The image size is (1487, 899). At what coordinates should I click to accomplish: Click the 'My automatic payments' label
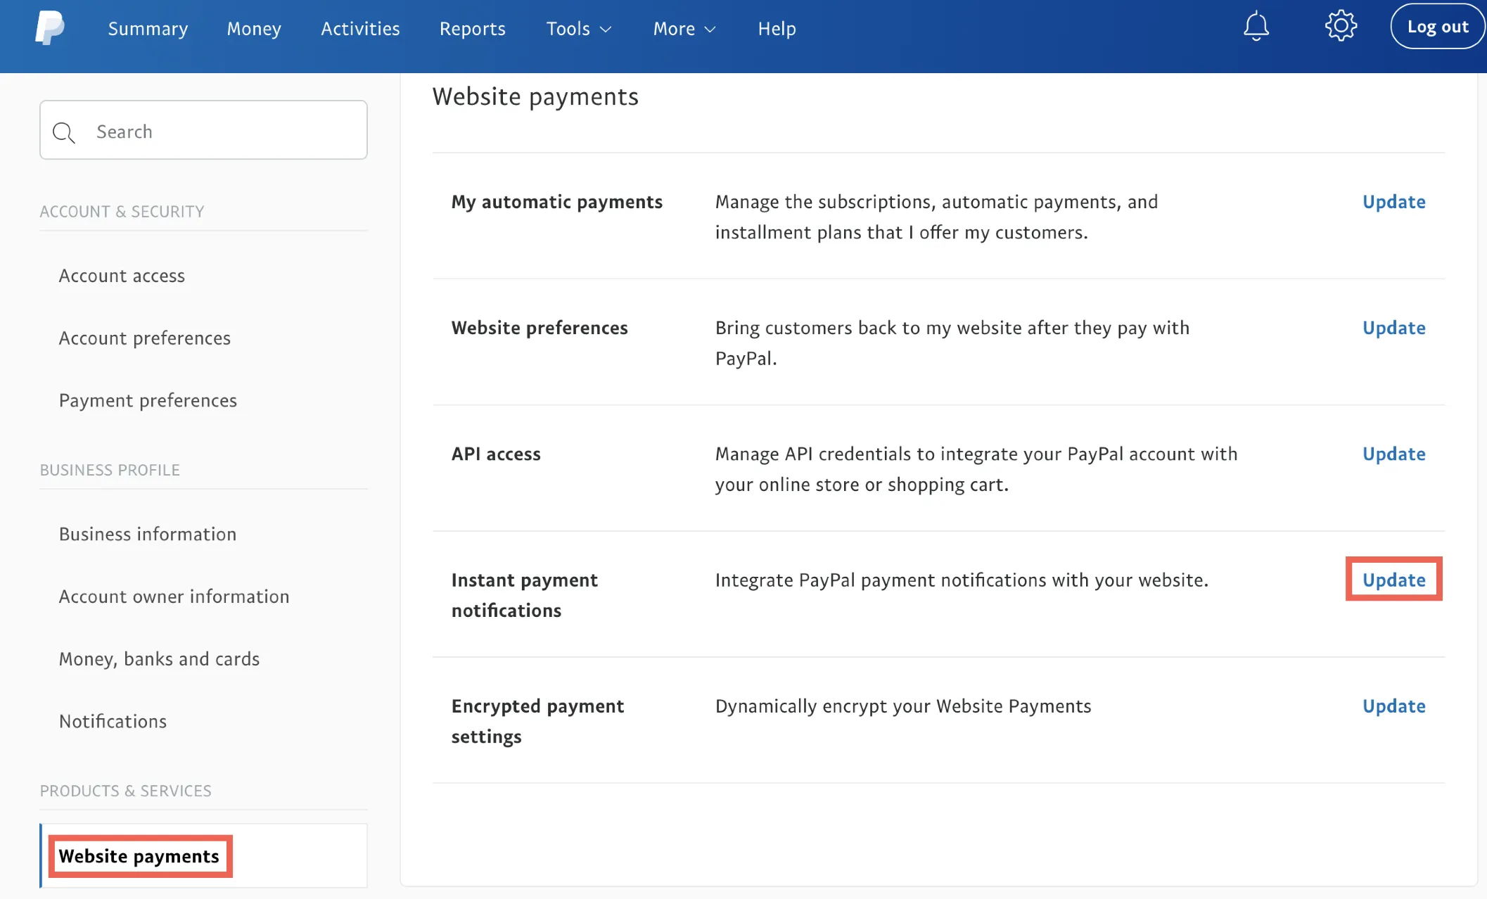556,202
